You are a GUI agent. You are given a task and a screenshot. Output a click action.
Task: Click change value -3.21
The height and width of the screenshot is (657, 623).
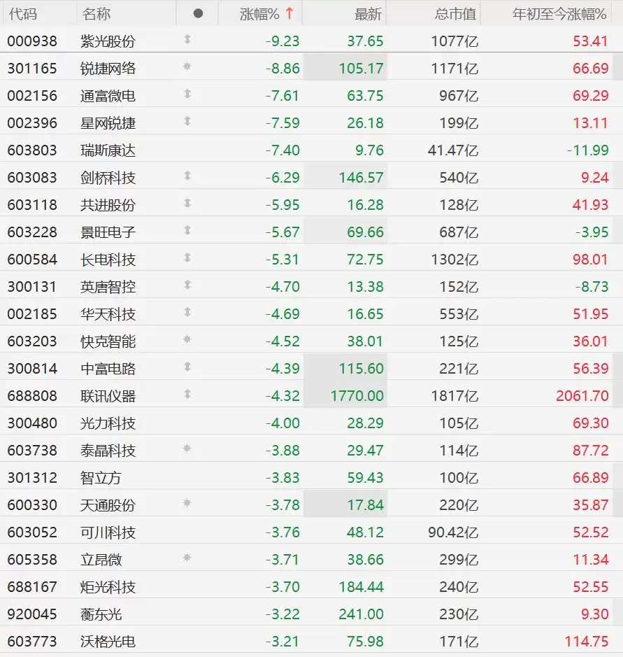(x=282, y=642)
